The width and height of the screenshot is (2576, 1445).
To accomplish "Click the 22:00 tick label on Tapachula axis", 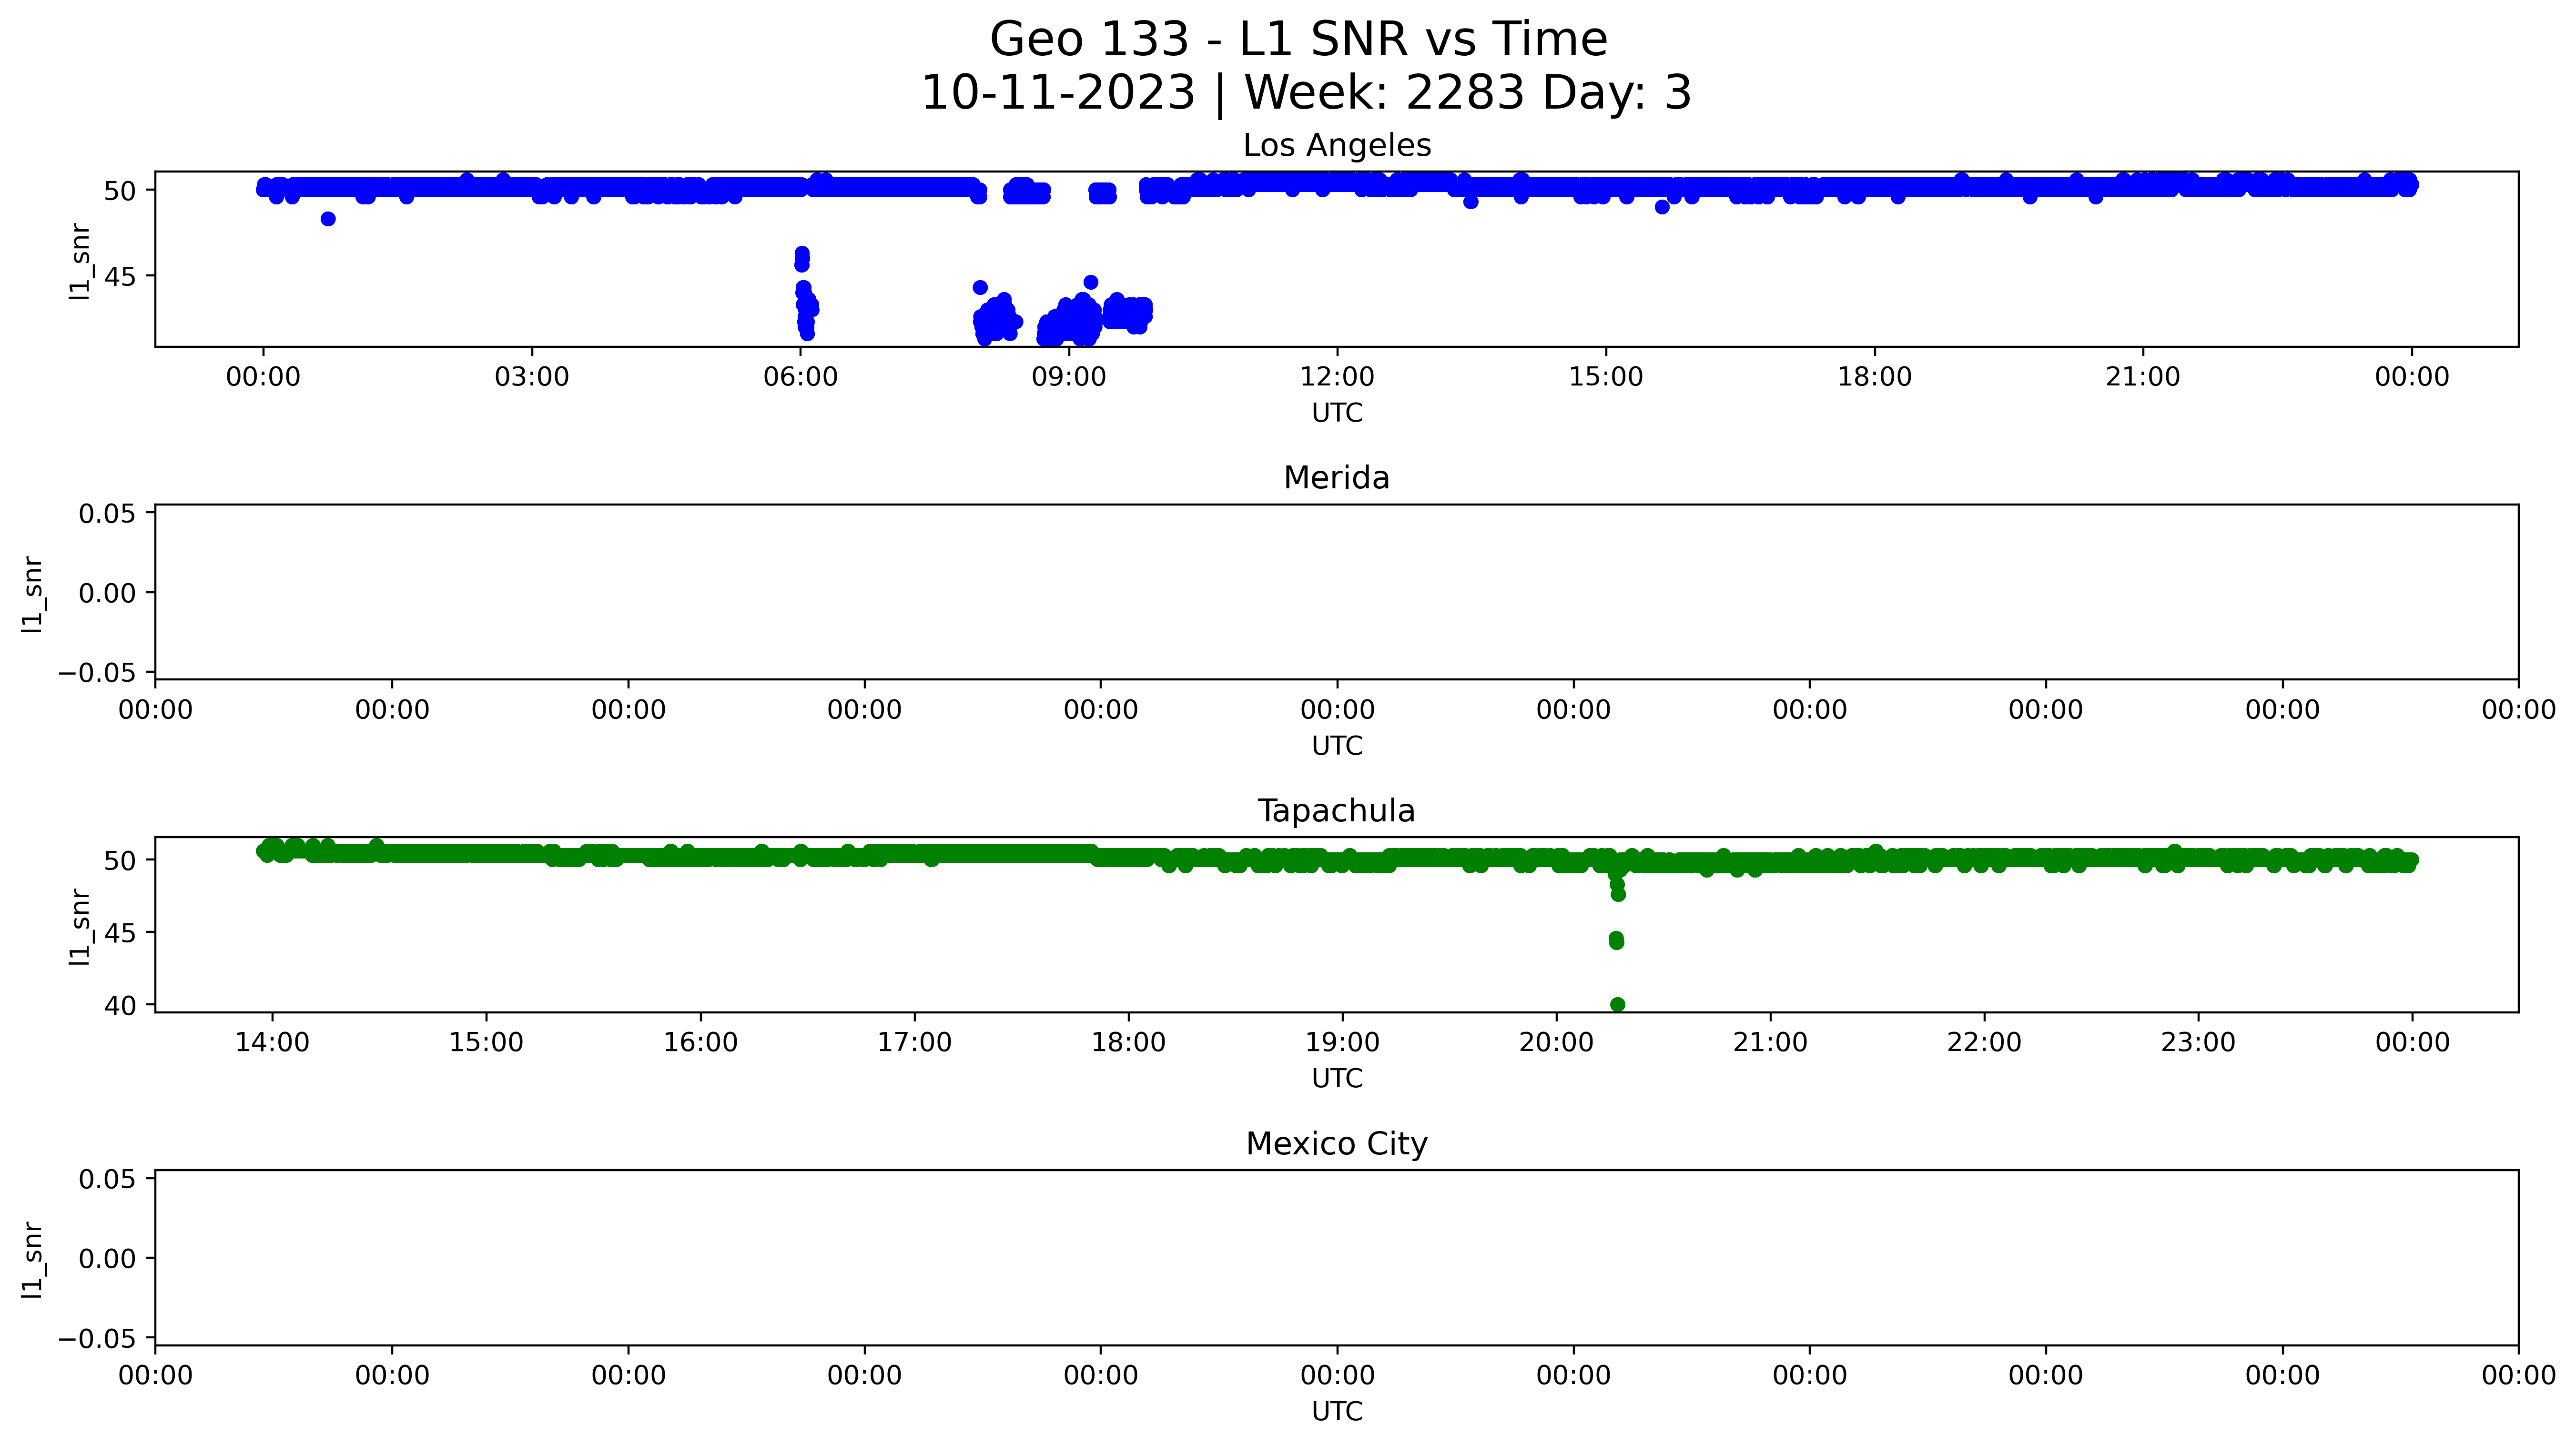I will pos(1984,1043).
